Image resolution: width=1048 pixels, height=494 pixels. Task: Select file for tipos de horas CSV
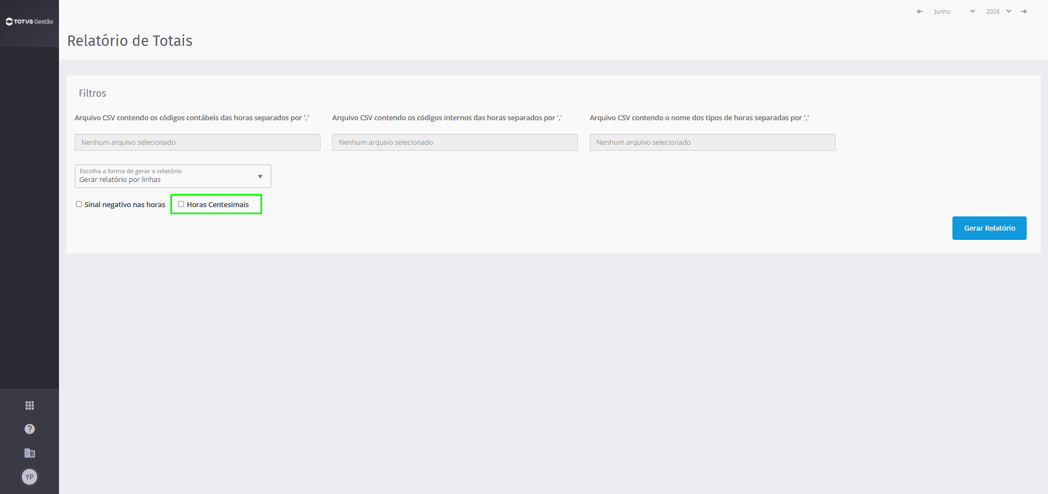713,142
